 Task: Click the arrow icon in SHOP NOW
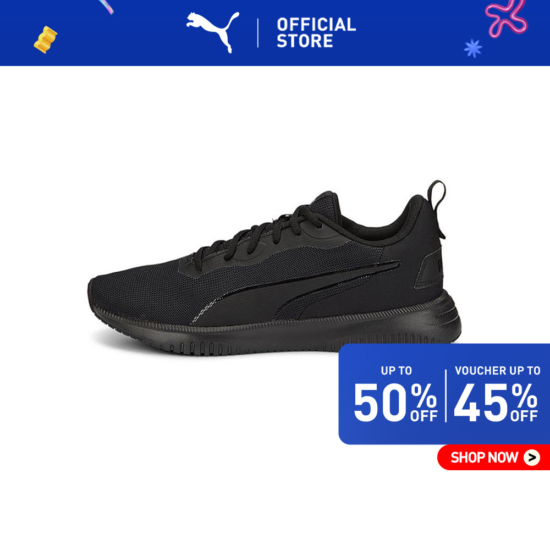532,458
